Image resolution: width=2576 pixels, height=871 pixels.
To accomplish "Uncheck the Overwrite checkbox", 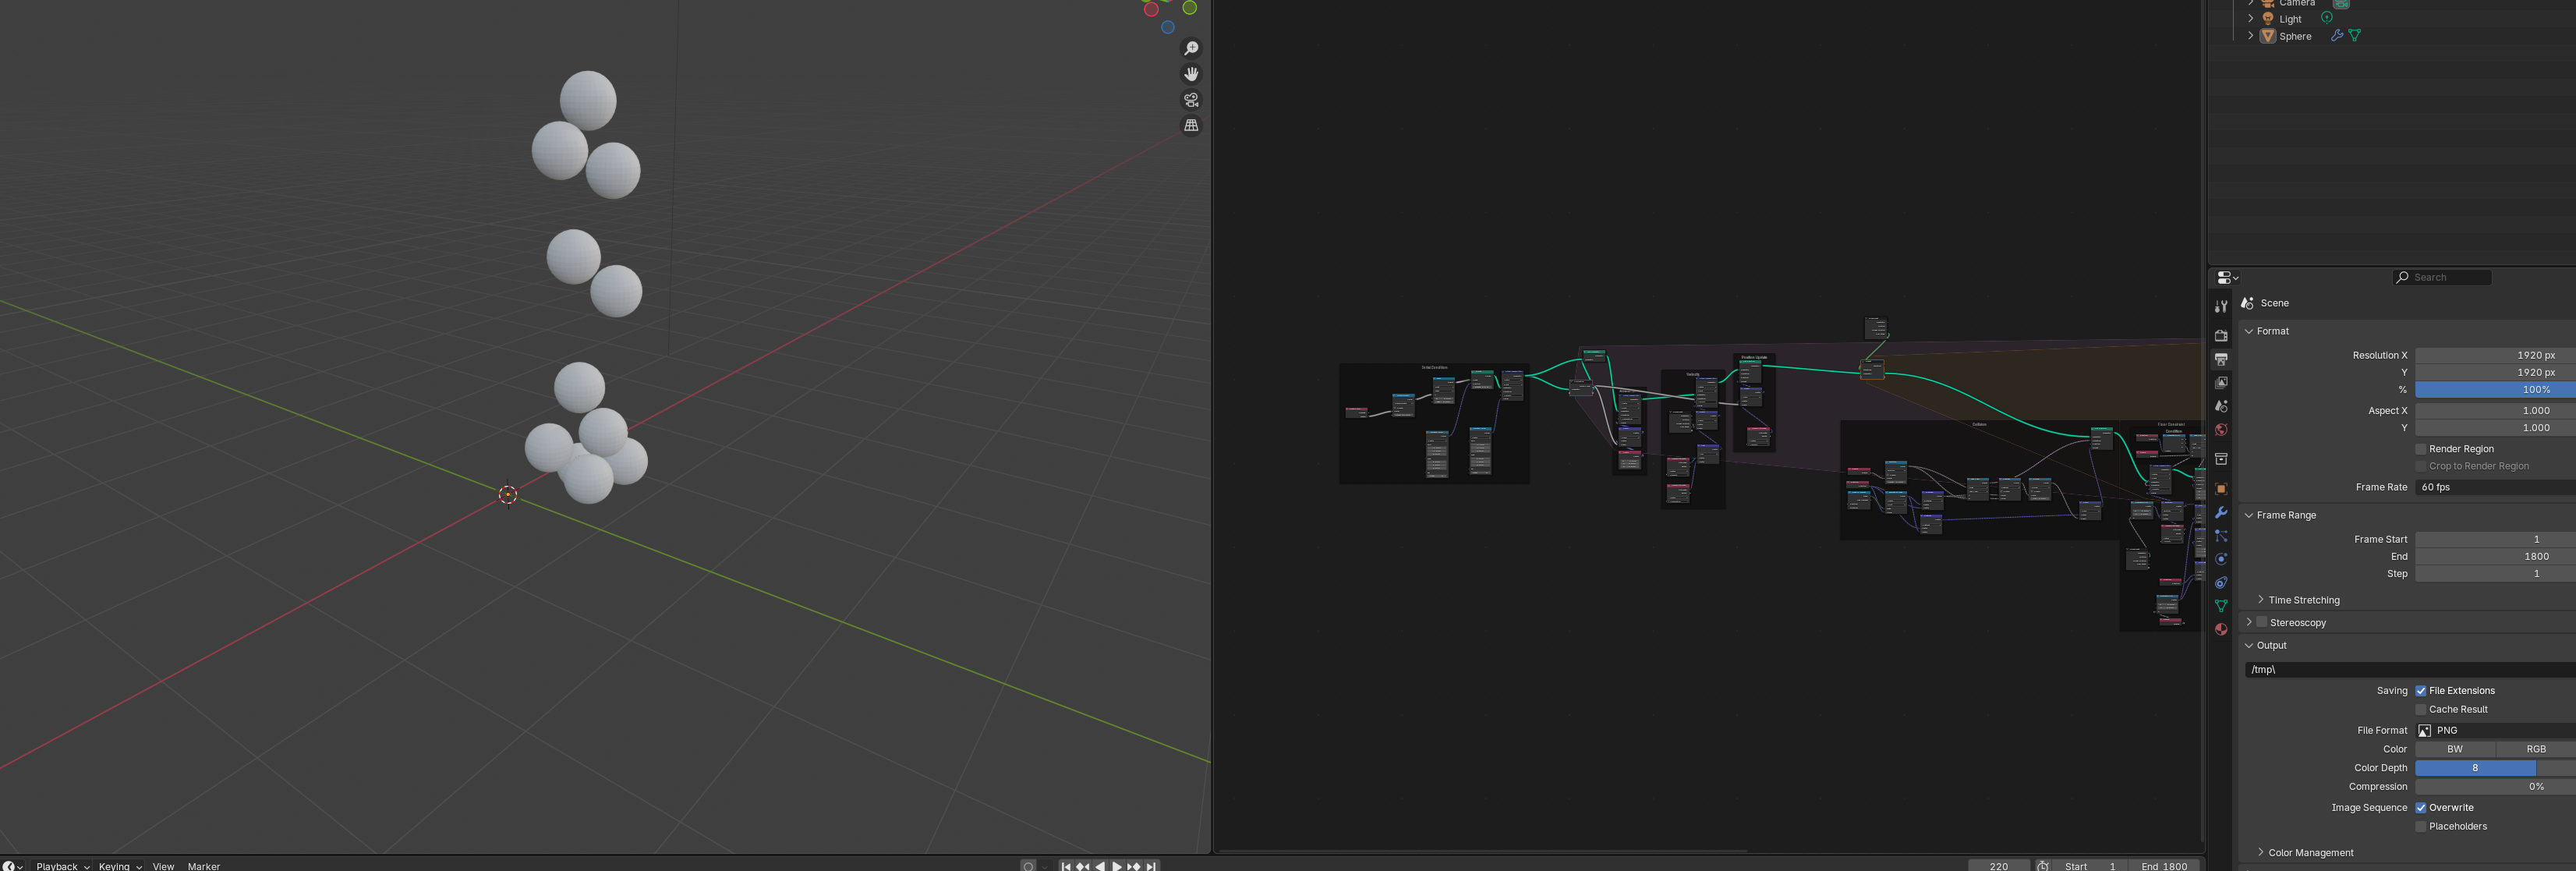I will coord(2421,808).
